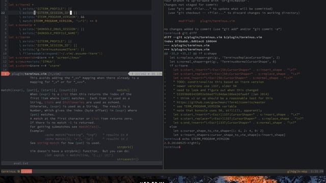Click the clock time in tmux status bar

pyautogui.click(x=317, y=171)
